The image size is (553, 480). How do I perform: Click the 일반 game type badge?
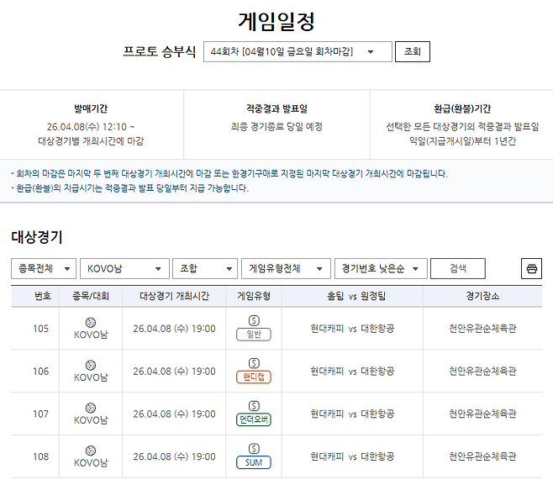(254, 335)
